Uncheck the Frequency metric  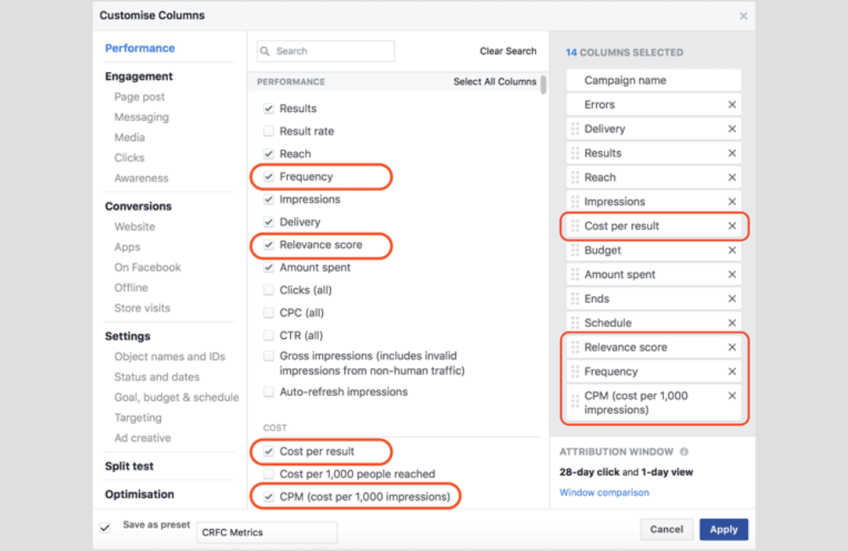pos(268,176)
